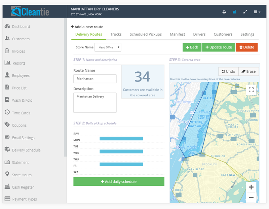The image size is (269, 209).
Task: Click Add daily schedule button
Action: click(119, 182)
